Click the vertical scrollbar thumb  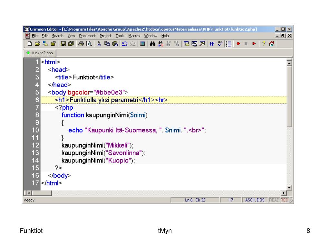pyautogui.click(x=289, y=96)
